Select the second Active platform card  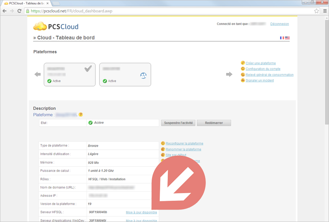125,75
